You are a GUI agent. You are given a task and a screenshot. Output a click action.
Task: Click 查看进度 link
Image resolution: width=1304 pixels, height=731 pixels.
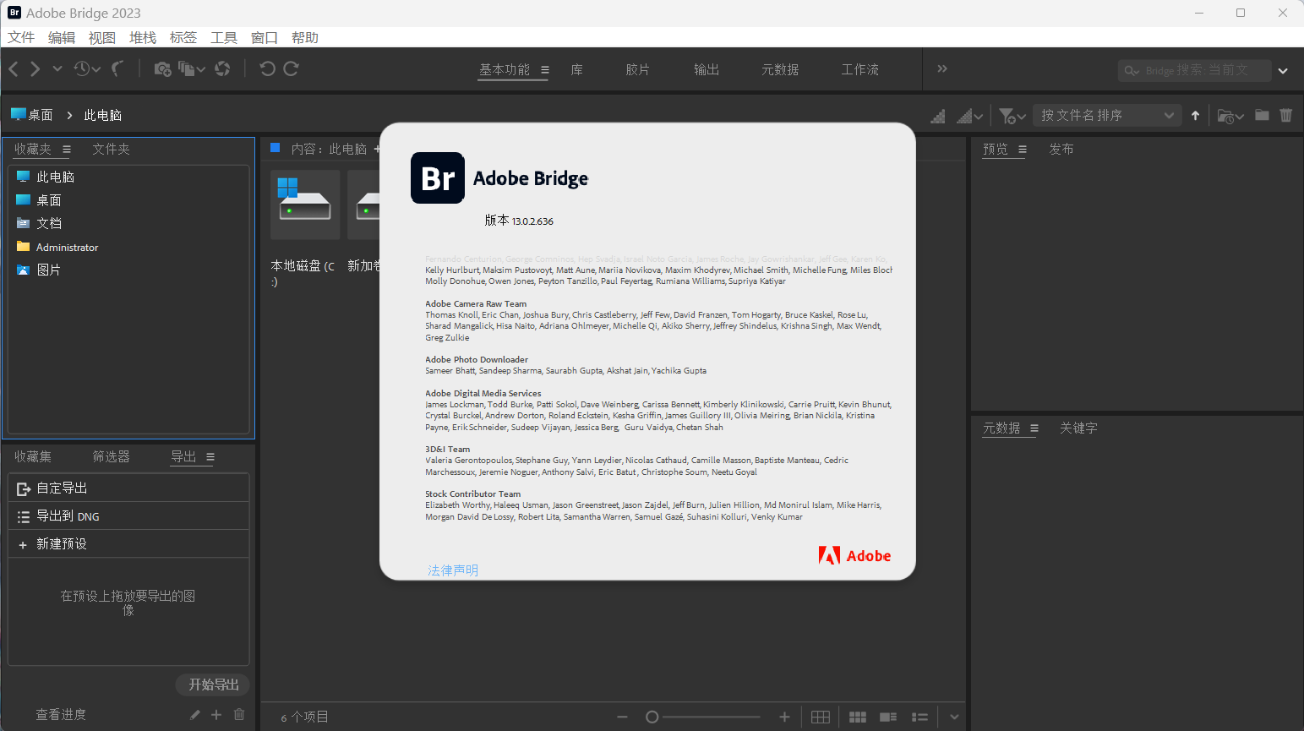pyautogui.click(x=61, y=714)
